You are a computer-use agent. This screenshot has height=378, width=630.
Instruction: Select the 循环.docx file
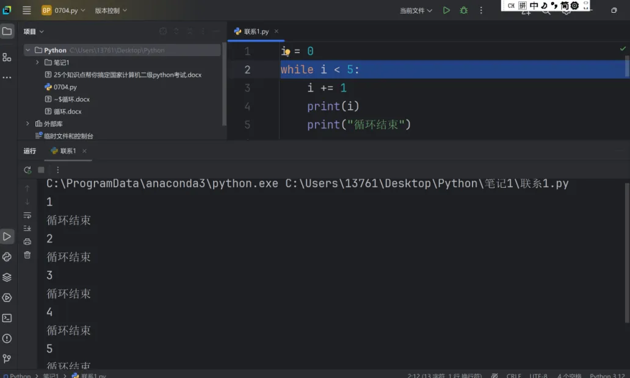[68, 111]
